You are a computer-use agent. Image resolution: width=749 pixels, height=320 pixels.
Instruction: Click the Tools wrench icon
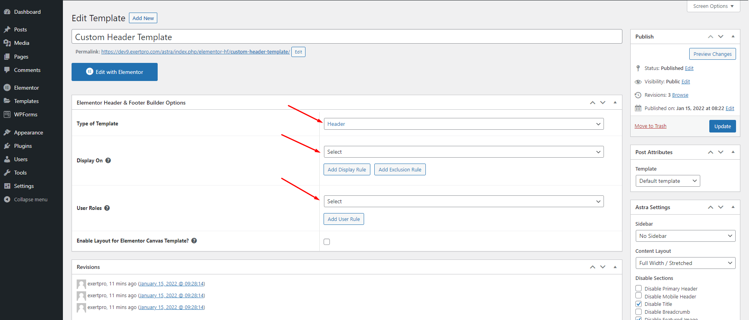[x=7, y=173]
